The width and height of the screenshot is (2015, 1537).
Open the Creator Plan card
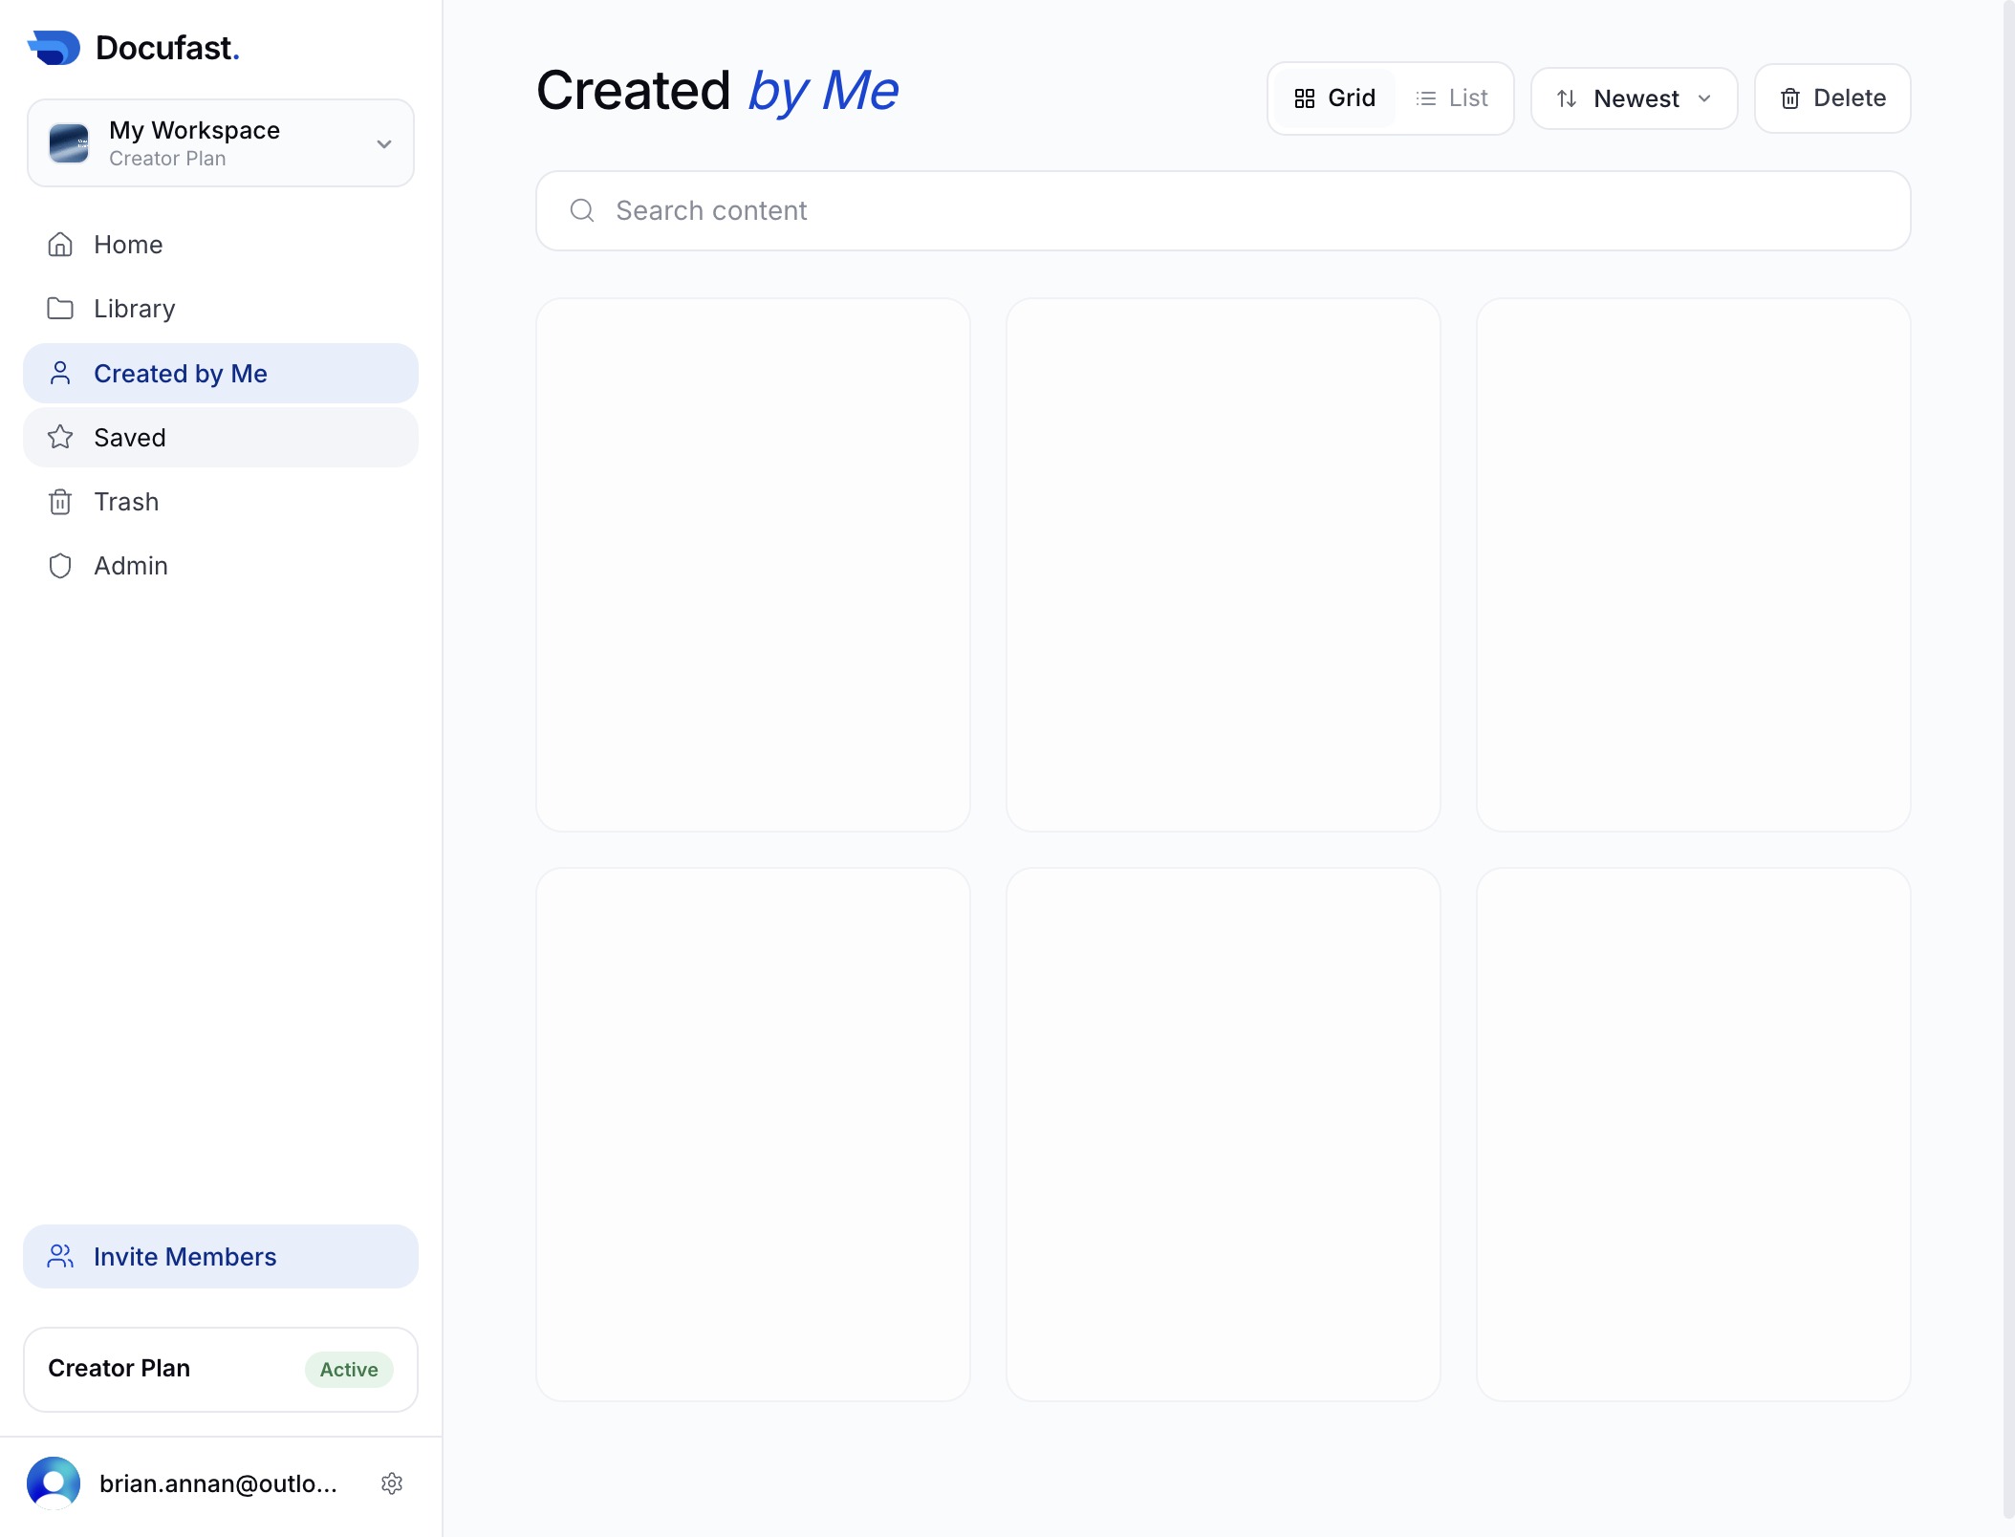tap(221, 1369)
